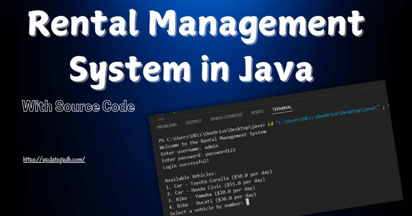This screenshot has height=216, width=412.
Task: Open the DEBUG CONSOLE tab
Action: click(226, 117)
